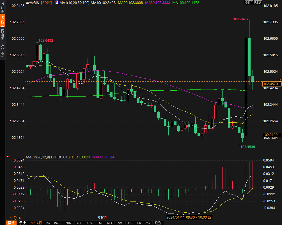Click the 102.4570 current price tag
This screenshot has width=282, height=225.
click(x=270, y=84)
